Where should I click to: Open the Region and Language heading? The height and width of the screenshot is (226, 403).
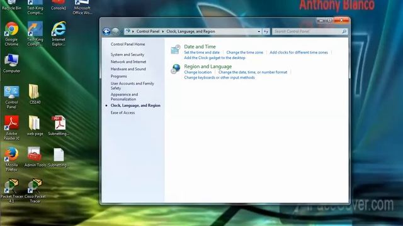[208, 67]
